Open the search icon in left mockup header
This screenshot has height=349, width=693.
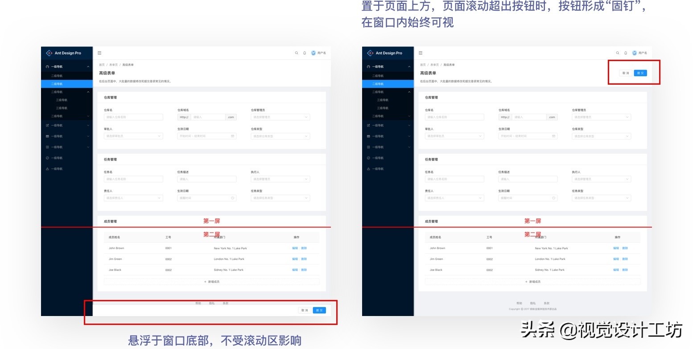click(x=297, y=53)
